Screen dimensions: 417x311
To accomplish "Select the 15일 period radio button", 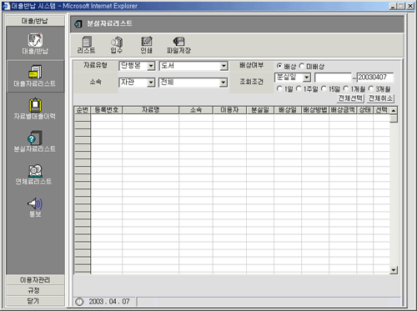I will [324, 88].
